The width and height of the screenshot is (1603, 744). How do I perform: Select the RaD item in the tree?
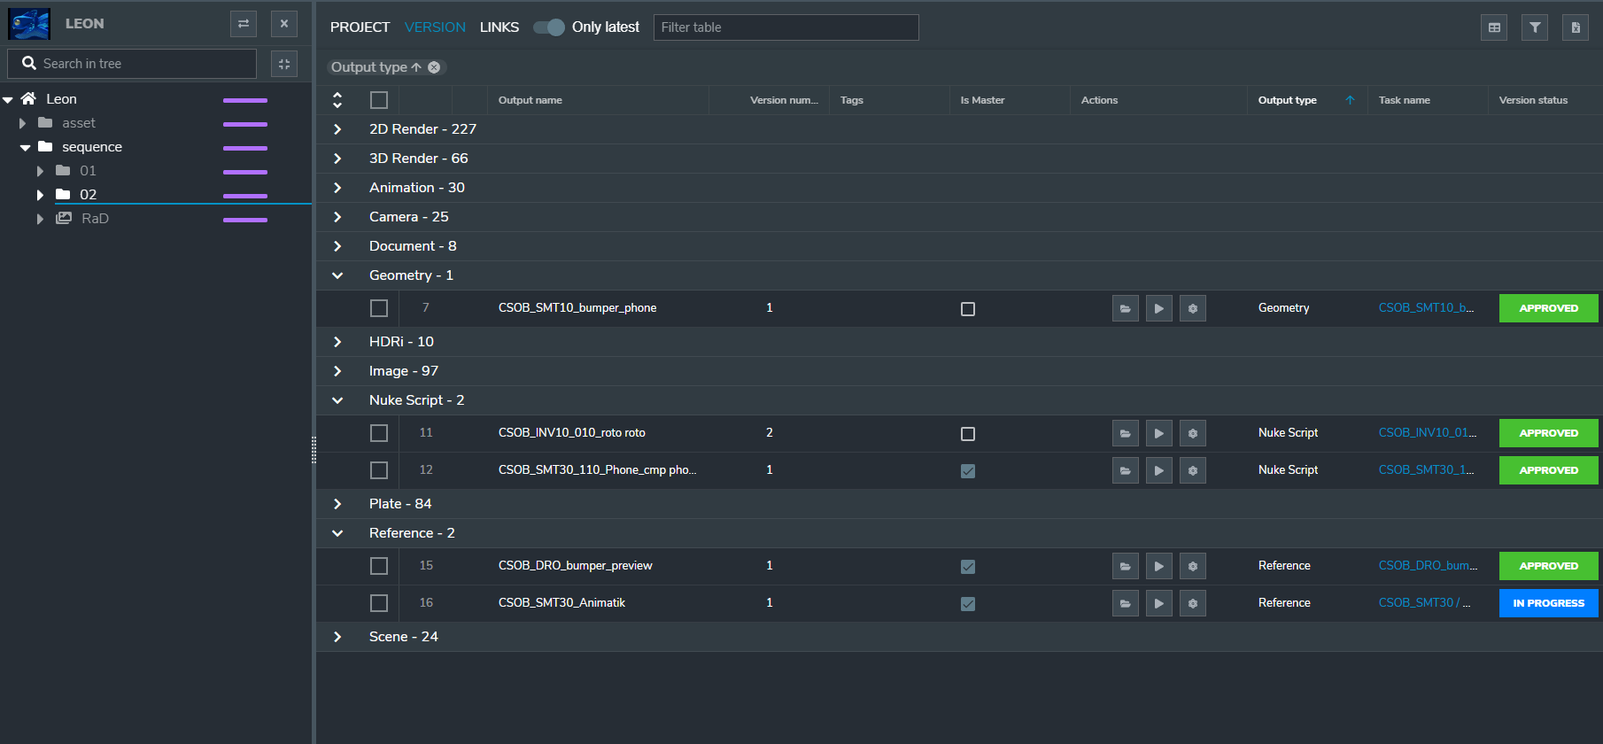pyautogui.click(x=95, y=219)
